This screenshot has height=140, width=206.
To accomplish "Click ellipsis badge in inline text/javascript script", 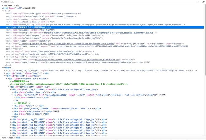I will [42, 57].
